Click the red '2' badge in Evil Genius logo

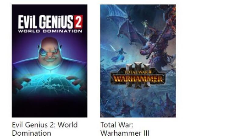pyautogui.click(x=78, y=22)
